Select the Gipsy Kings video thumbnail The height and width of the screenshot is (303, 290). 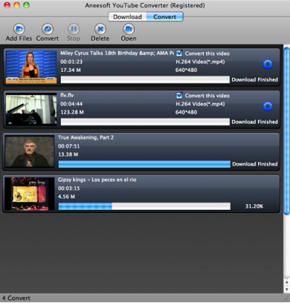(x=30, y=193)
